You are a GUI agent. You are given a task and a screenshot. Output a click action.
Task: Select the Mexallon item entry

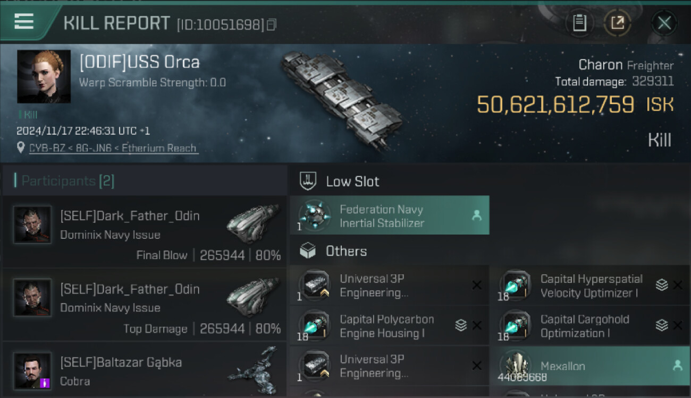[589, 366]
